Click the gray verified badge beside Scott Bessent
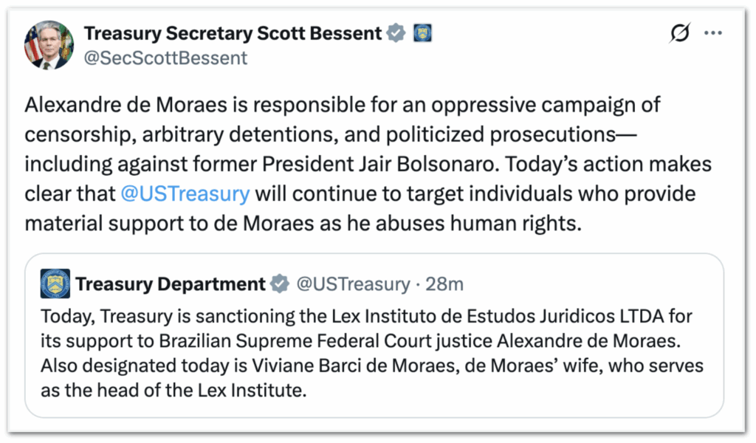Image resolution: width=756 pixels, height=443 pixels. point(397,33)
